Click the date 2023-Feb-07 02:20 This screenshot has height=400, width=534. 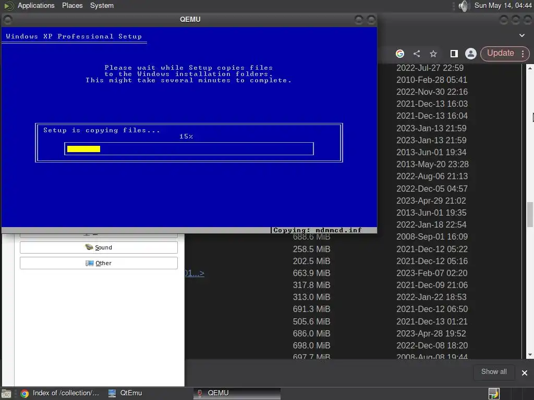[x=431, y=273]
